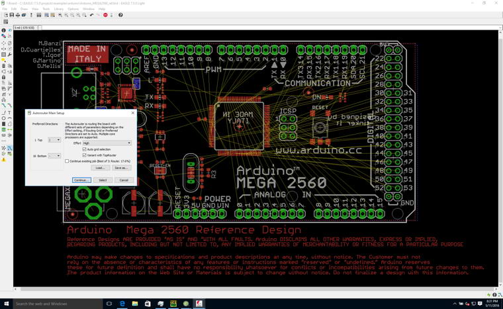The width and height of the screenshot is (503, 309).
Task: Open the Errors warning triangle tool
Action: [3, 160]
